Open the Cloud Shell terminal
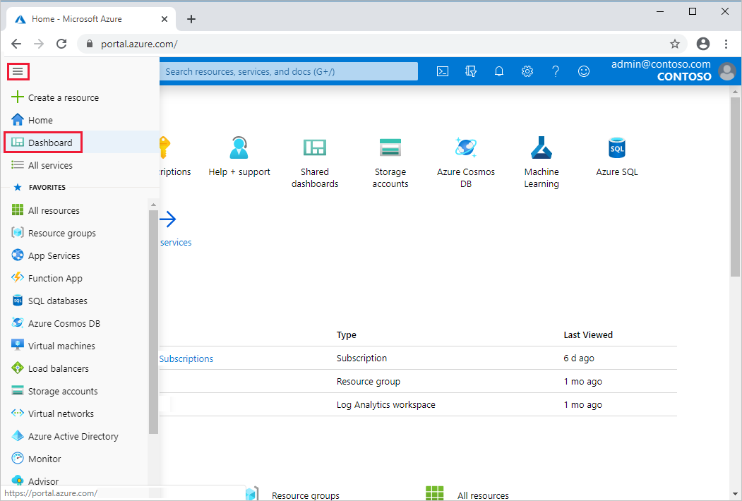The width and height of the screenshot is (742, 501). pyautogui.click(x=443, y=71)
